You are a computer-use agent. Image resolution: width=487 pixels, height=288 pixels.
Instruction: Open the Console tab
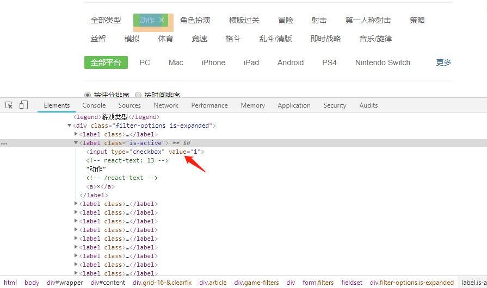coord(94,105)
